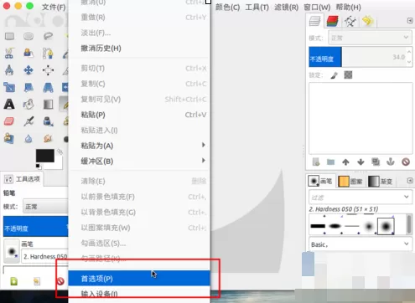Viewport: 415px width, 303px height.
Task: Toggle lock pixels brush icon
Action: 335,75
